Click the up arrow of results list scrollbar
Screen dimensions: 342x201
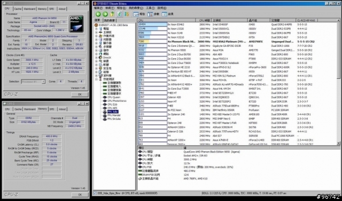coord(338,20)
